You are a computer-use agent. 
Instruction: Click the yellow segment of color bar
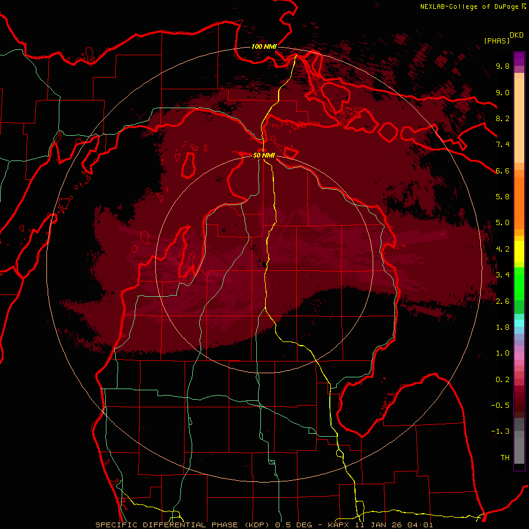click(x=519, y=252)
